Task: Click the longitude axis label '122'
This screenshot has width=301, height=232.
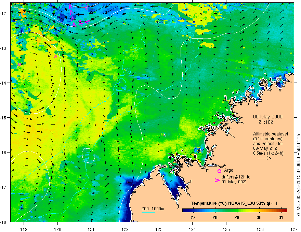Action: tap(125, 229)
